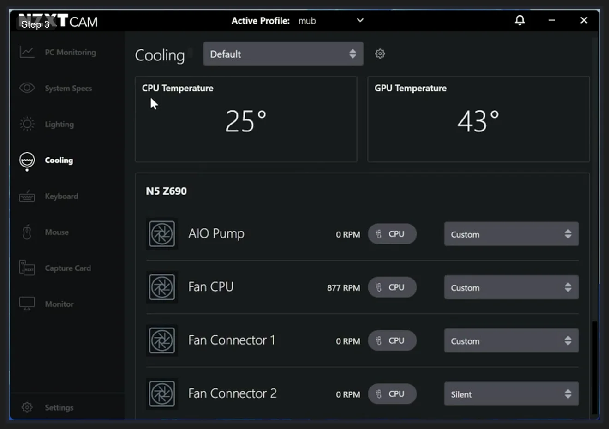Open the notifications bell icon
This screenshot has height=429, width=609.
tap(519, 20)
